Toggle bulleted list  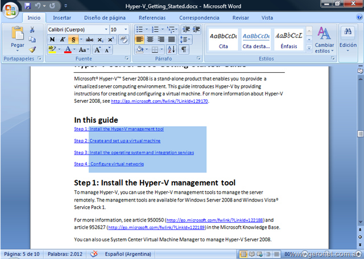tap(139, 30)
